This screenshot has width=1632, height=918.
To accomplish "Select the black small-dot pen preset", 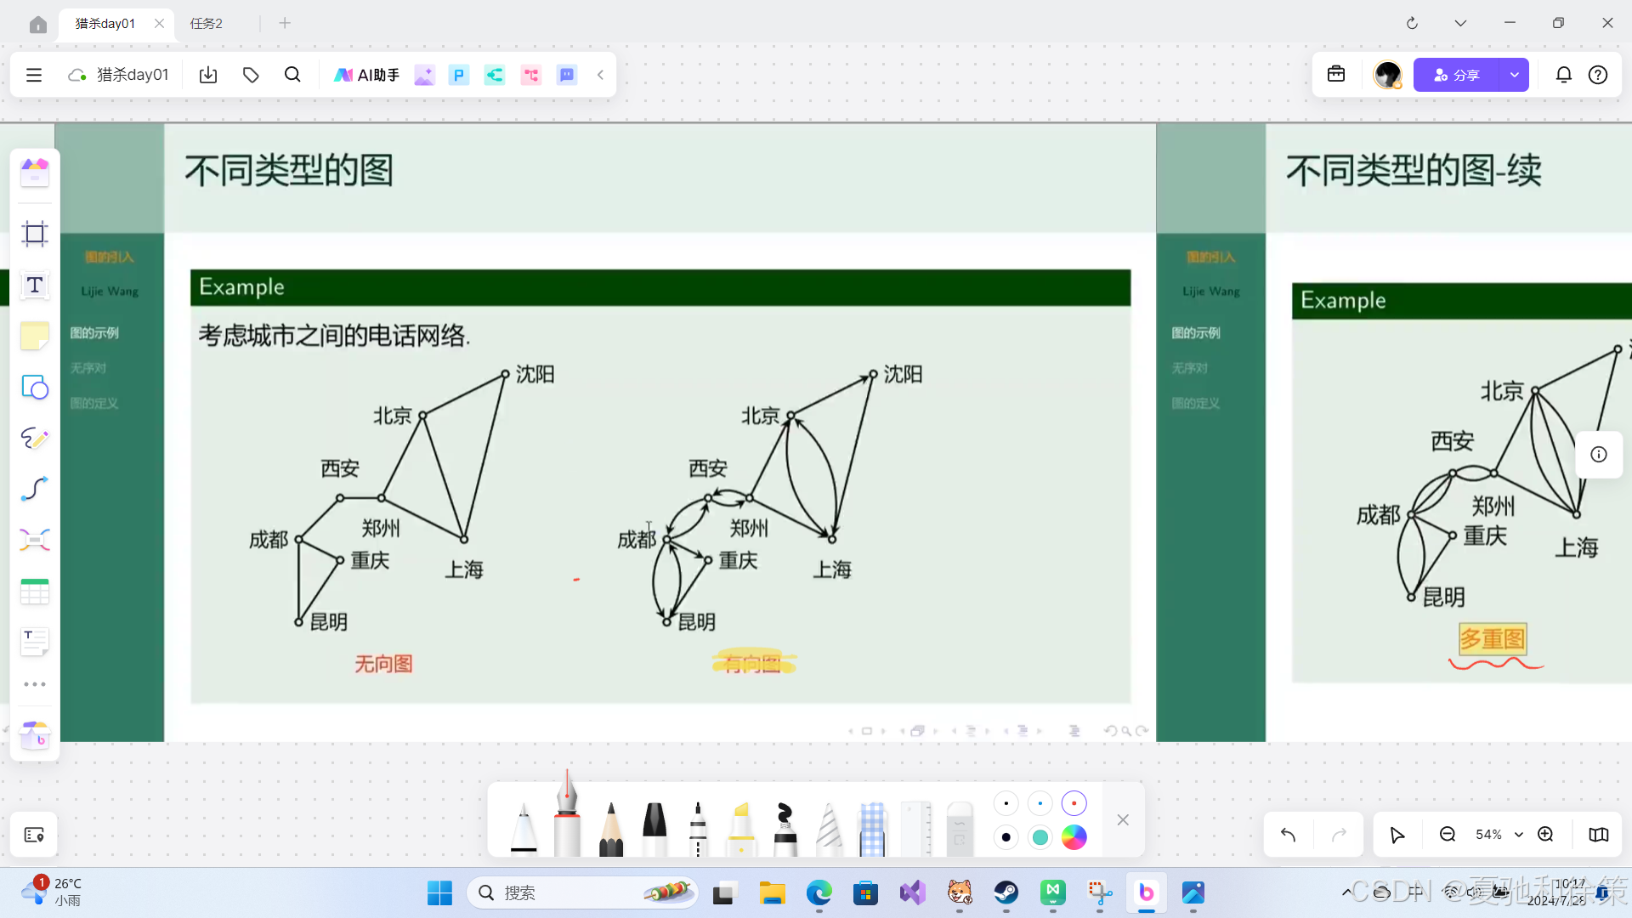I will [1006, 803].
